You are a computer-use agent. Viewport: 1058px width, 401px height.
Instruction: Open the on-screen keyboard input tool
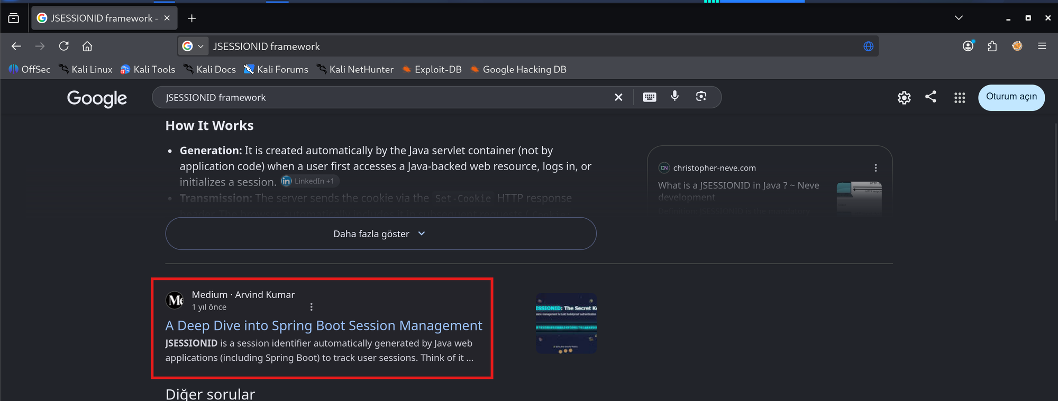click(x=650, y=97)
